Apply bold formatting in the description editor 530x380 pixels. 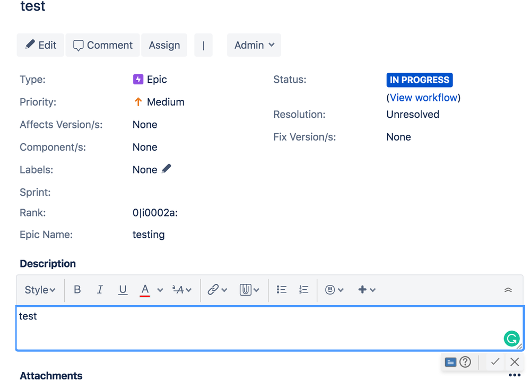pos(77,290)
